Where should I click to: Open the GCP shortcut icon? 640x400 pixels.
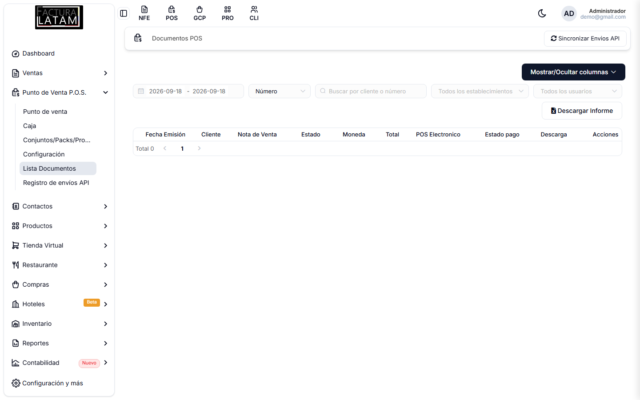coord(200,13)
